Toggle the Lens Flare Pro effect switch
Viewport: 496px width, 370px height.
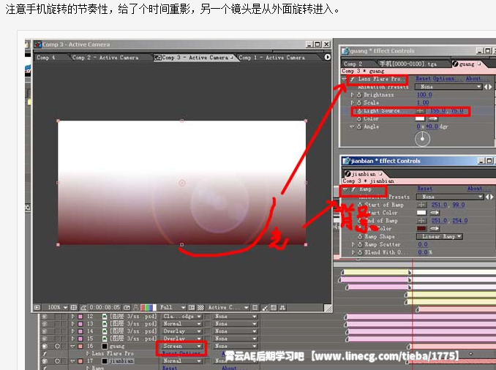click(x=352, y=79)
